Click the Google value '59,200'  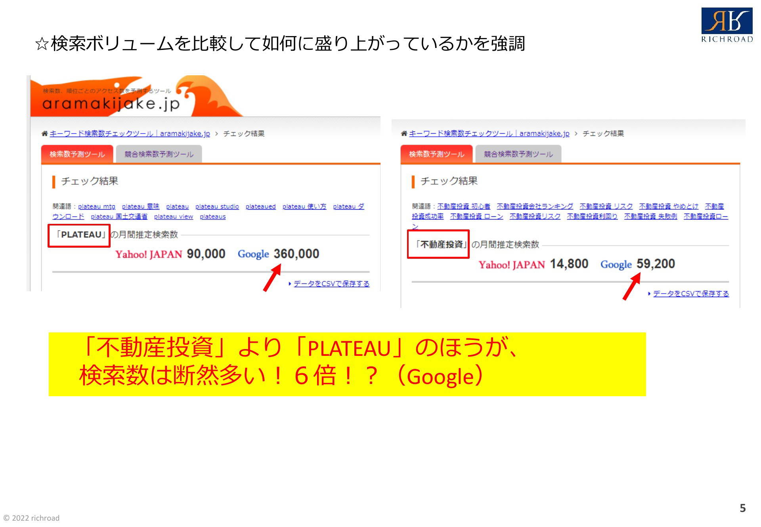pyautogui.click(x=656, y=264)
